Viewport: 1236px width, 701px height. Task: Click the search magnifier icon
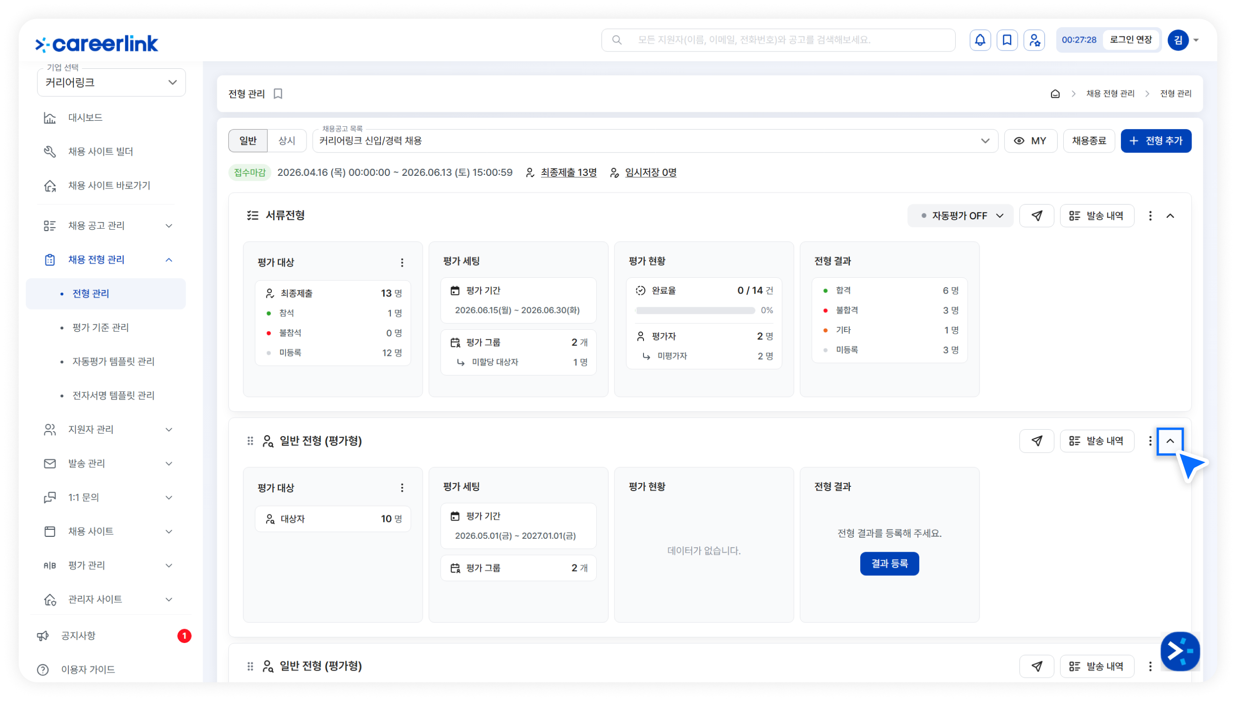616,40
